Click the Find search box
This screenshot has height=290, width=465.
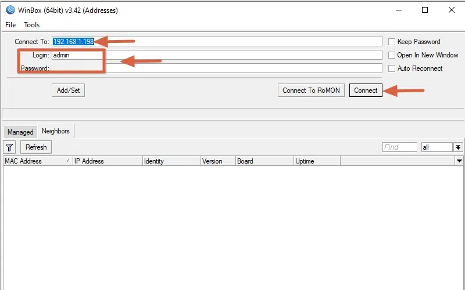coord(400,147)
